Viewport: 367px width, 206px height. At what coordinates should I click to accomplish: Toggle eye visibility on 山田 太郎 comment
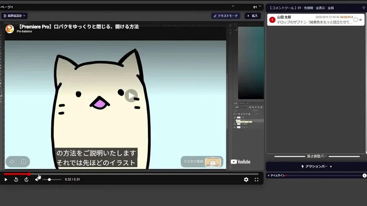pos(361,20)
